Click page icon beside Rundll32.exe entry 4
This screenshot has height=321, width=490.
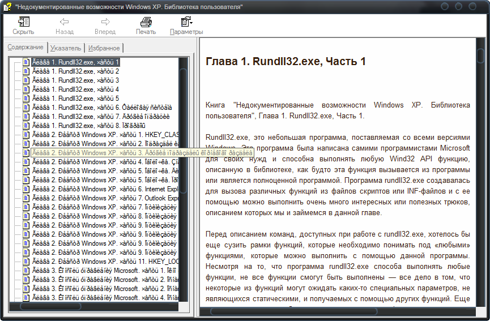click(x=26, y=89)
